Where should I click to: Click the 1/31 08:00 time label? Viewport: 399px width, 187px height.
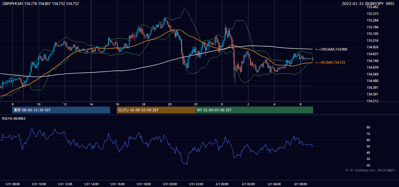point(12,184)
